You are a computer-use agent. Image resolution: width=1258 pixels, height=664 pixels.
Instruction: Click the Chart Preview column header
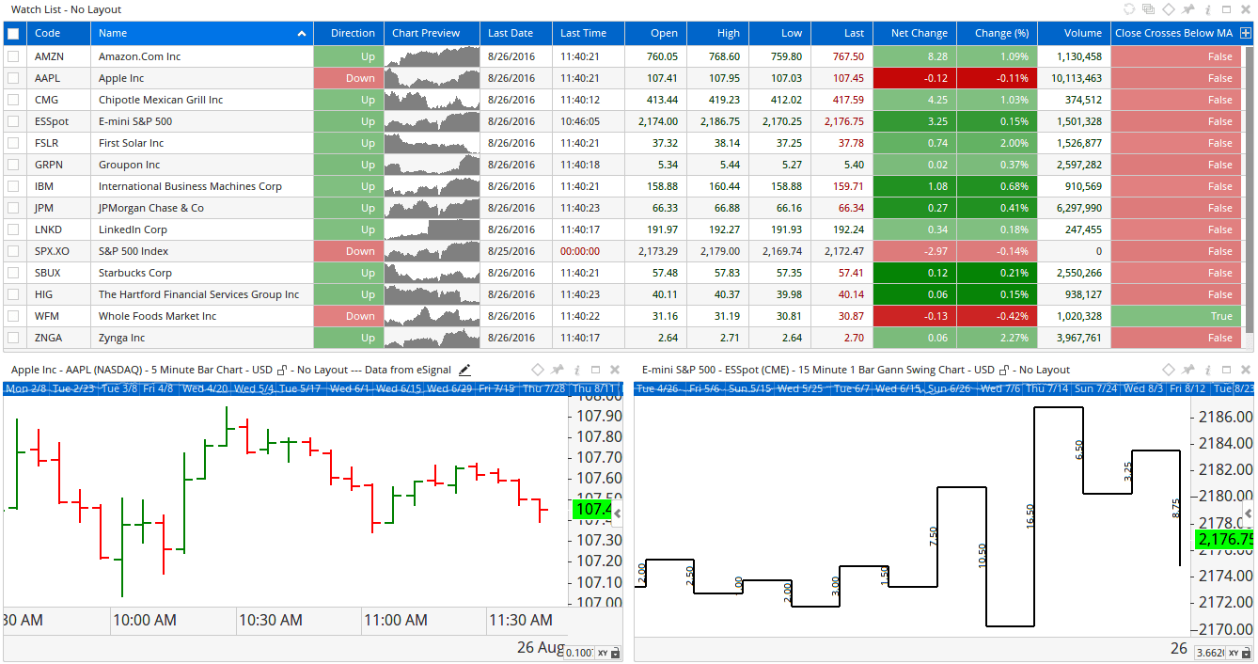tap(432, 33)
